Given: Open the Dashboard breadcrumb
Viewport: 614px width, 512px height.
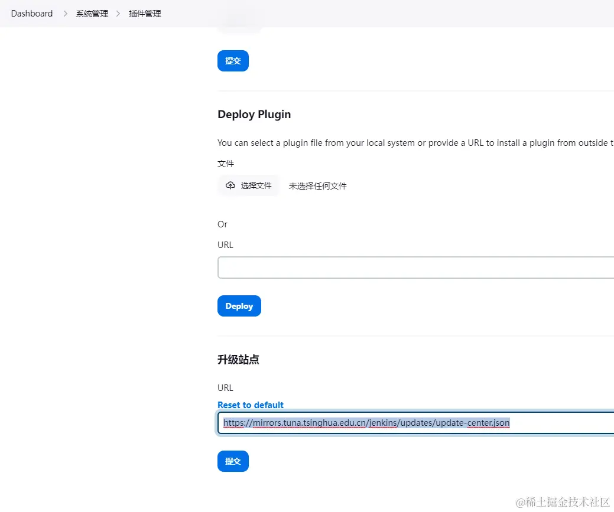Looking at the screenshot, I should coord(32,14).
